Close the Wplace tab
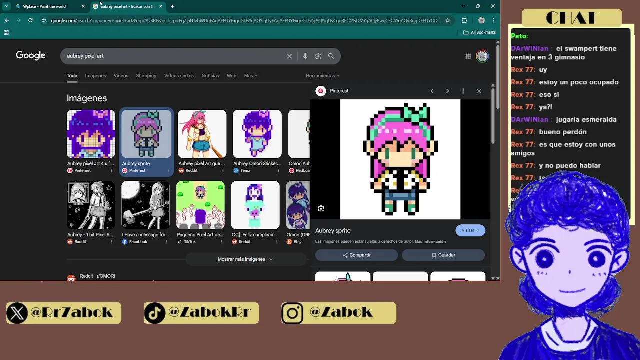 point(83,6)
